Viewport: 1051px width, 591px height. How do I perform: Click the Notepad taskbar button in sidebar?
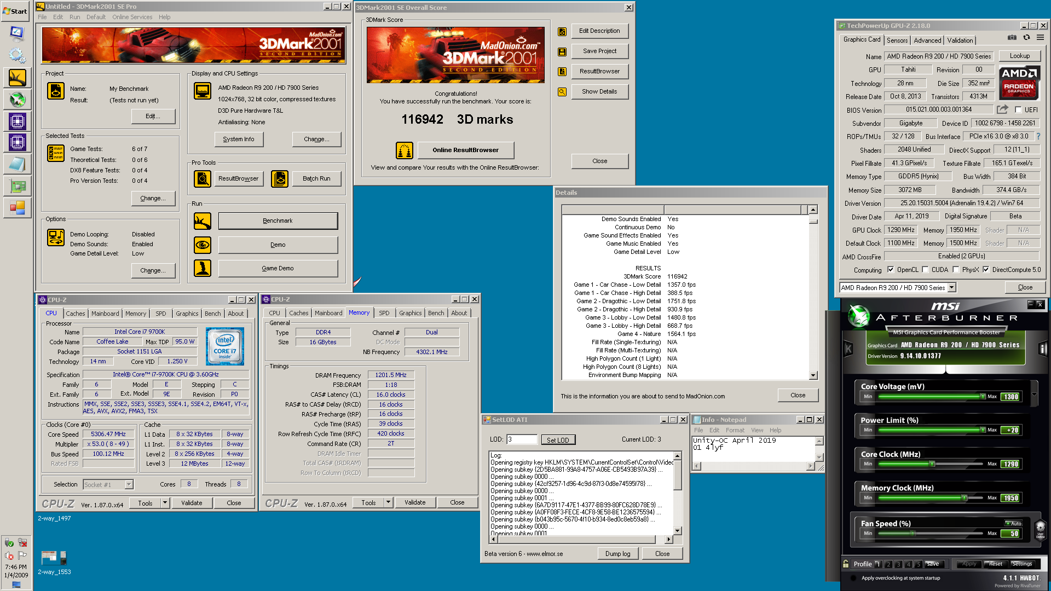[x=17, y=164]
